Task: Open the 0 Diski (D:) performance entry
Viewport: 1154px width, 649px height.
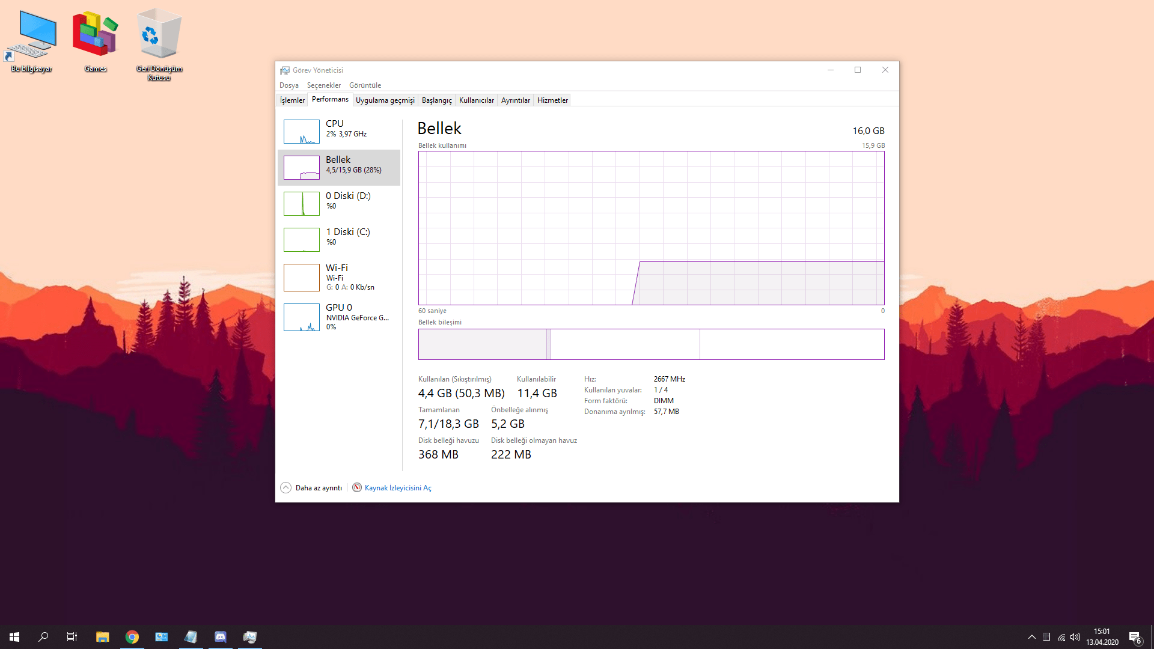Action: tap(339, 203)
